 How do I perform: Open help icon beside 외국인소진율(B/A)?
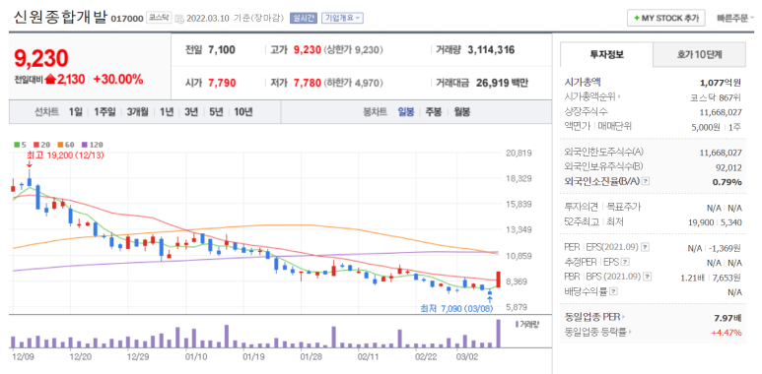[x=646, y=181]
